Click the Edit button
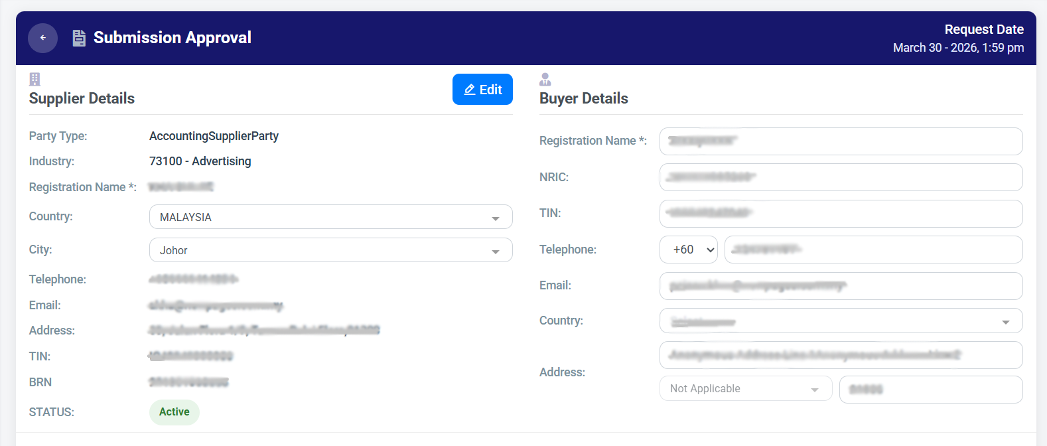The image size is (1047, 446). click(x=482, y=89)
